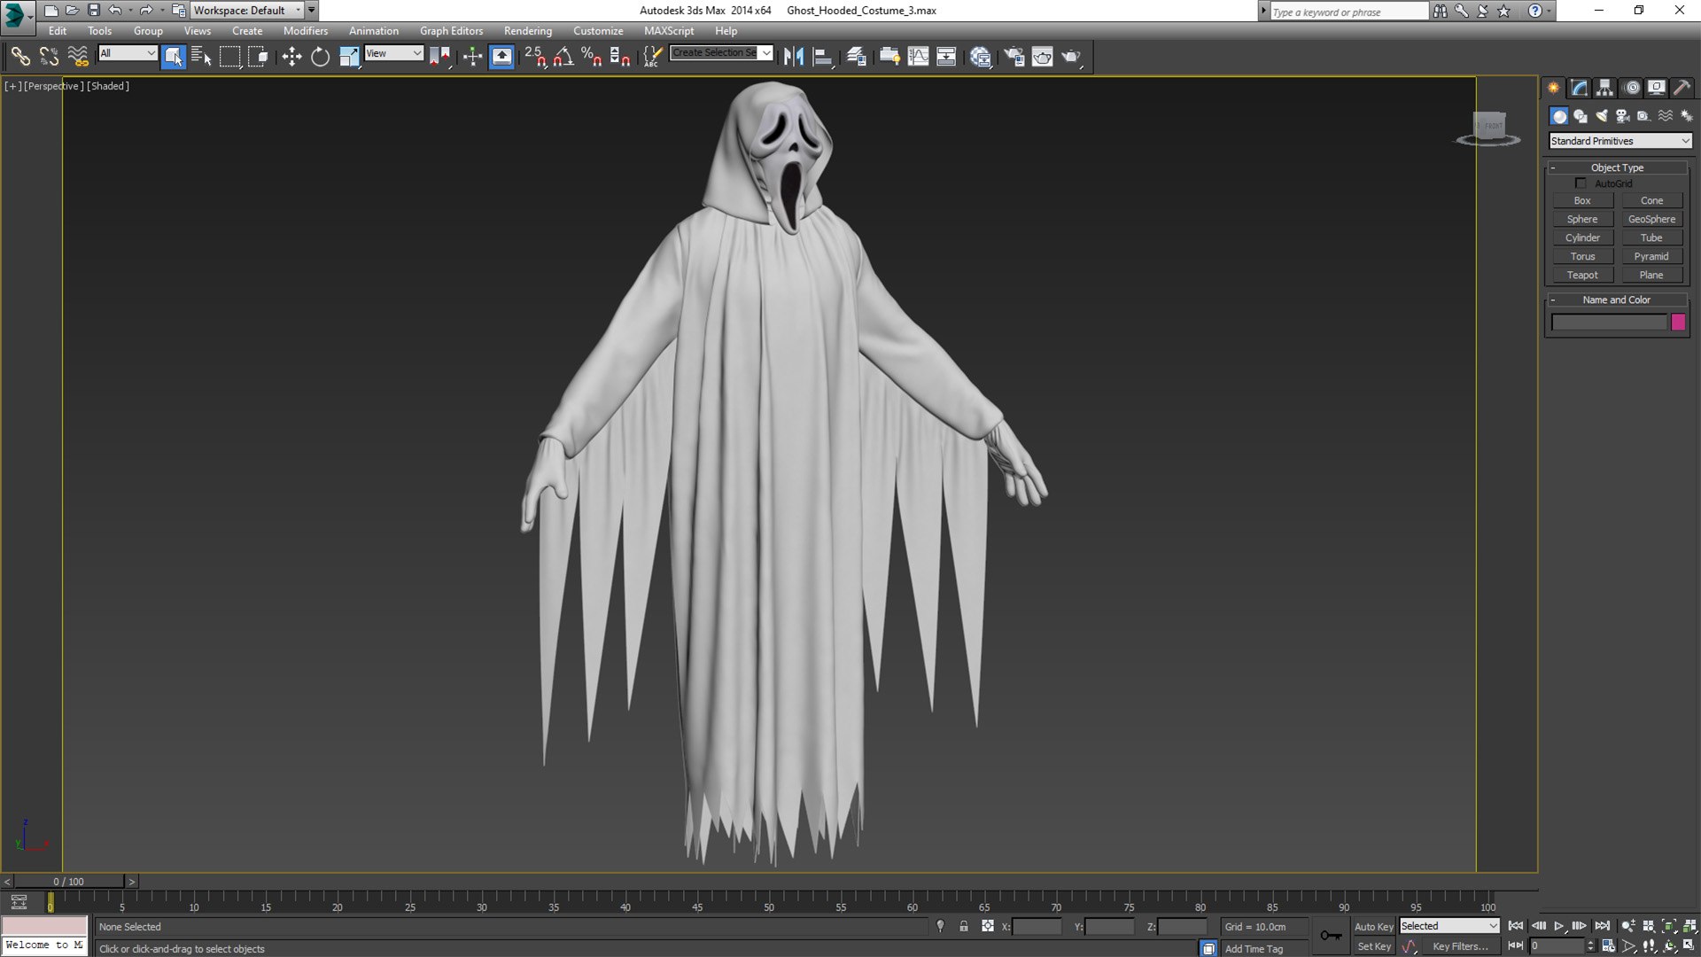The width and height of the screenshot is (1701, 957).
Task: Open Workspace Default dropdown
Action: [x=247, y=11]
